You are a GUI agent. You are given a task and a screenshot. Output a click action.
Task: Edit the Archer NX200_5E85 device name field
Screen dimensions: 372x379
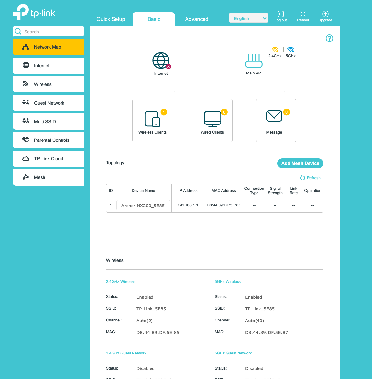click(143, 206)
